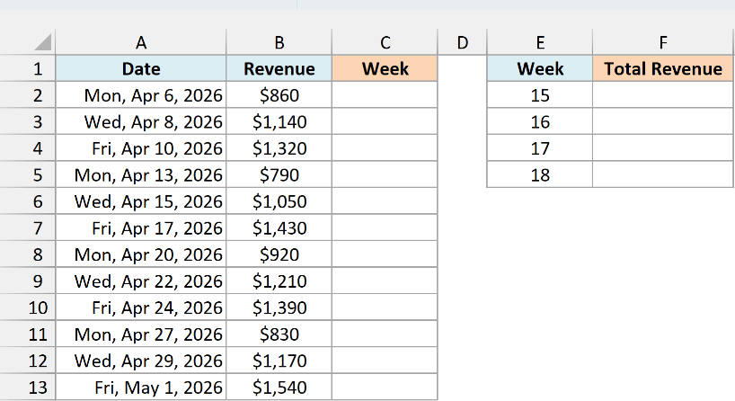The height and width of the screenshot is (401, 735).
Task: Click the Revenue header cell
Action: [279, 69]
